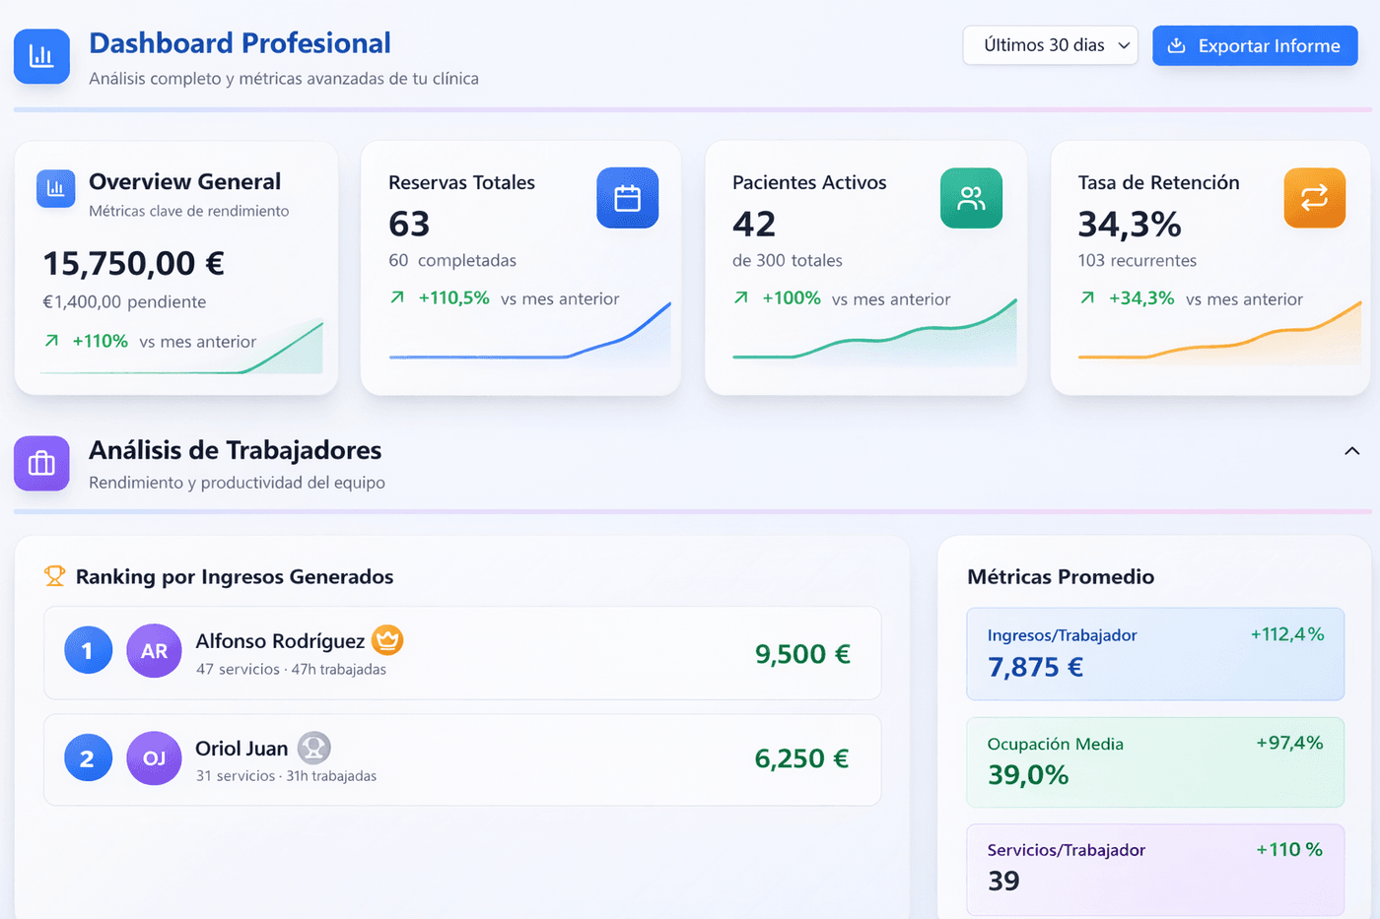Click the Ocupación Media metric panel
Image resolution: width=1380 pixels, height=919 pixels.
point(1155,761)
